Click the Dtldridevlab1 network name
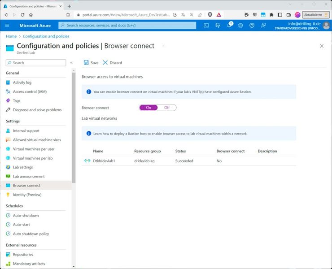 coord(104,161)
